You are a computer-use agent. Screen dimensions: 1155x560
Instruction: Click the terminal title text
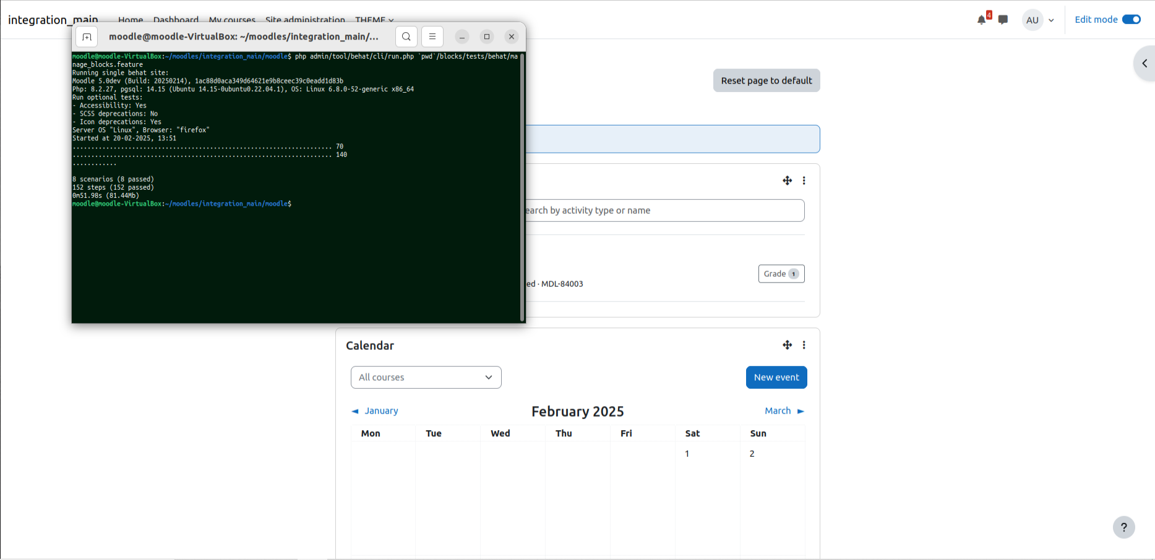(x=244, y=36)
